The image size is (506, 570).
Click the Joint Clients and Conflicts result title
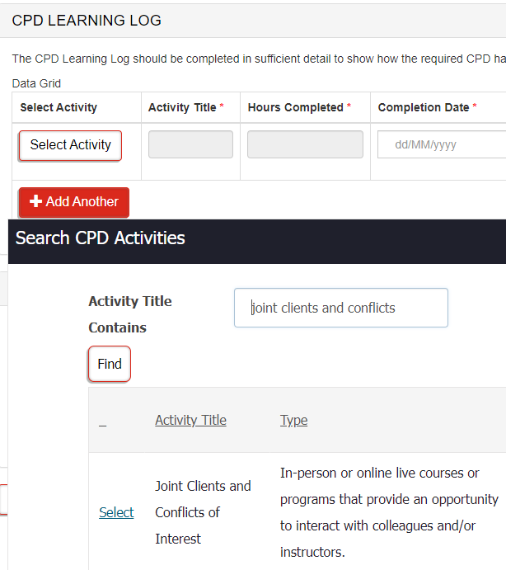click(x=203, y=512)
